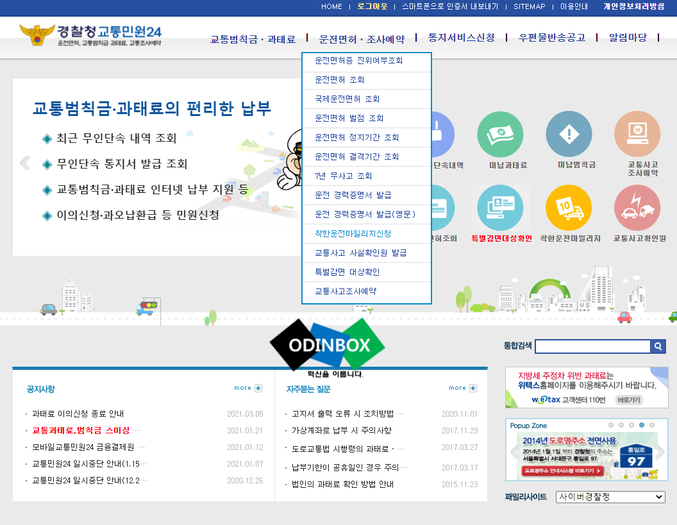Select 7년 무사고 조회 menu entry
677x525 pixels.
367,176
